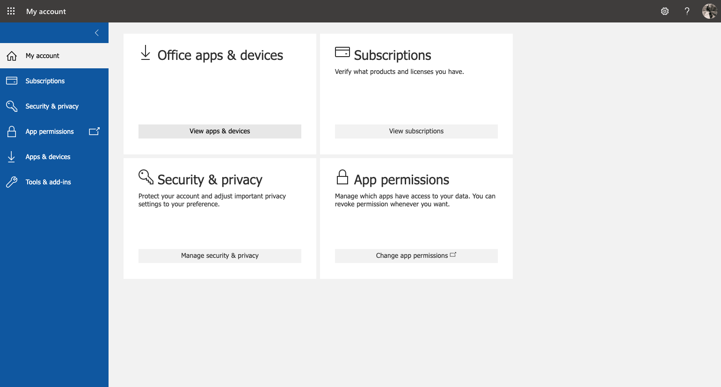Click View subscriptions button
The image size is (721, 387).
416,131
